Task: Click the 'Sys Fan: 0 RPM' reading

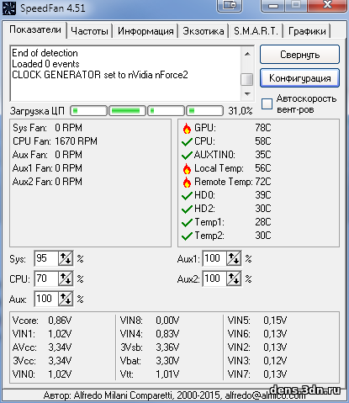Action: (x=47, y=128)
